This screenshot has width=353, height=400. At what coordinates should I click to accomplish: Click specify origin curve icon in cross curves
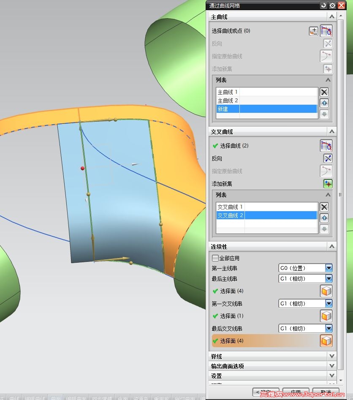click(x=326, y=171)
